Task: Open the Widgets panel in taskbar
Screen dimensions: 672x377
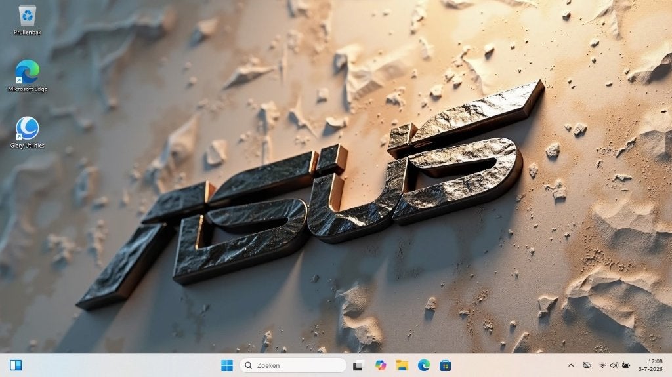Action: (16, 365)
